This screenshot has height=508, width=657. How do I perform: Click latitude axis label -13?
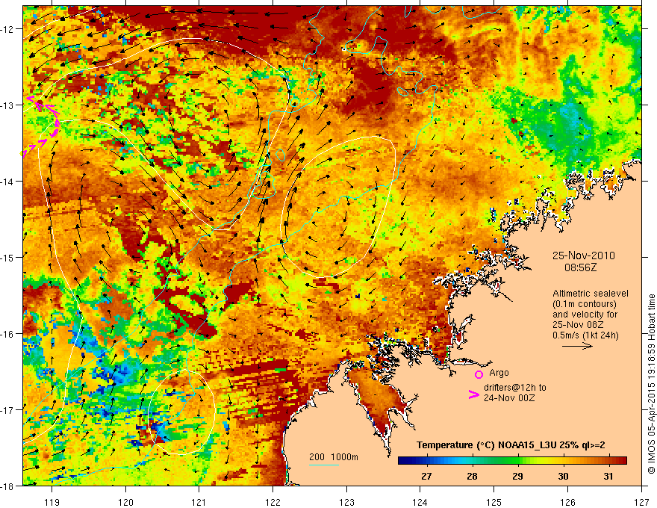pyautogui.click(x=7, y=105)
